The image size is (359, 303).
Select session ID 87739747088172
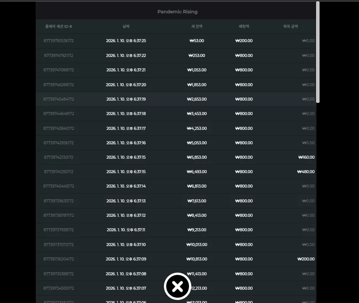pyautogui.click(x=58, y=70)
